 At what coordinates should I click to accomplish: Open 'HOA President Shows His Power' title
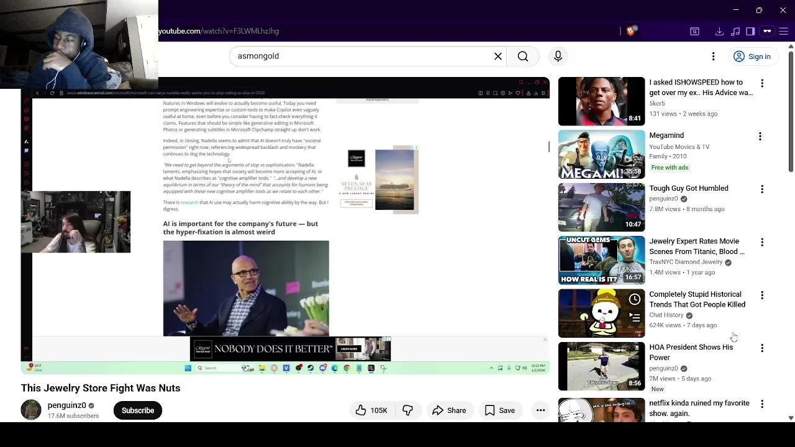(691, 352)
